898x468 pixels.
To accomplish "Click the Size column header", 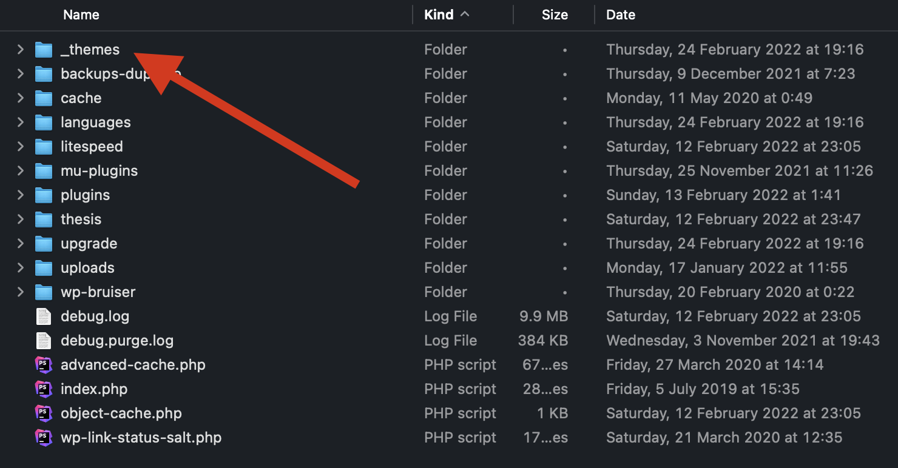I will (555, 15).
